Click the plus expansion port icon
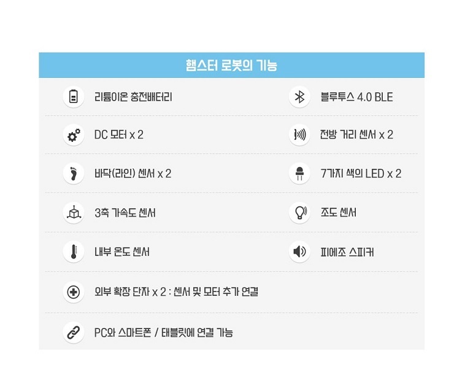Image resolution: width=465 pixels, height=380 pixels. 74,292
